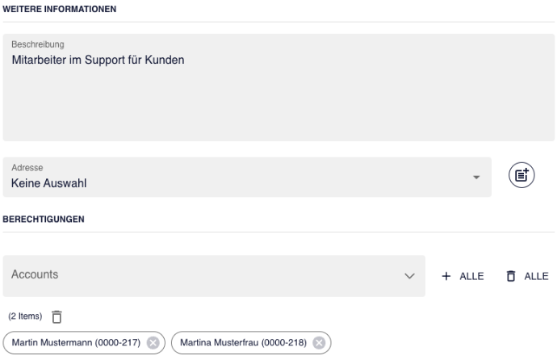Click the trash can icon before second ALLE
557x360 pixels.
coord(511,276)
